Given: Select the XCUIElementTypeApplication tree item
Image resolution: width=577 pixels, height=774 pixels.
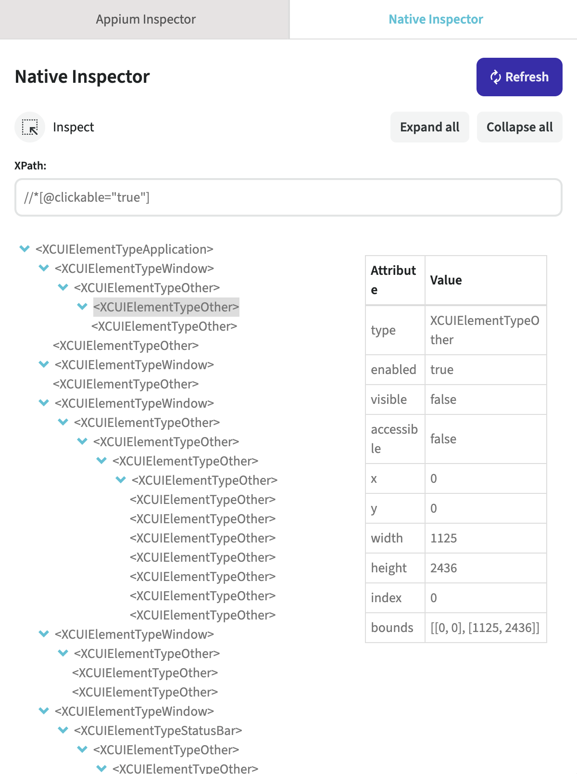Looking at the screenshot, I should [124, 249].
